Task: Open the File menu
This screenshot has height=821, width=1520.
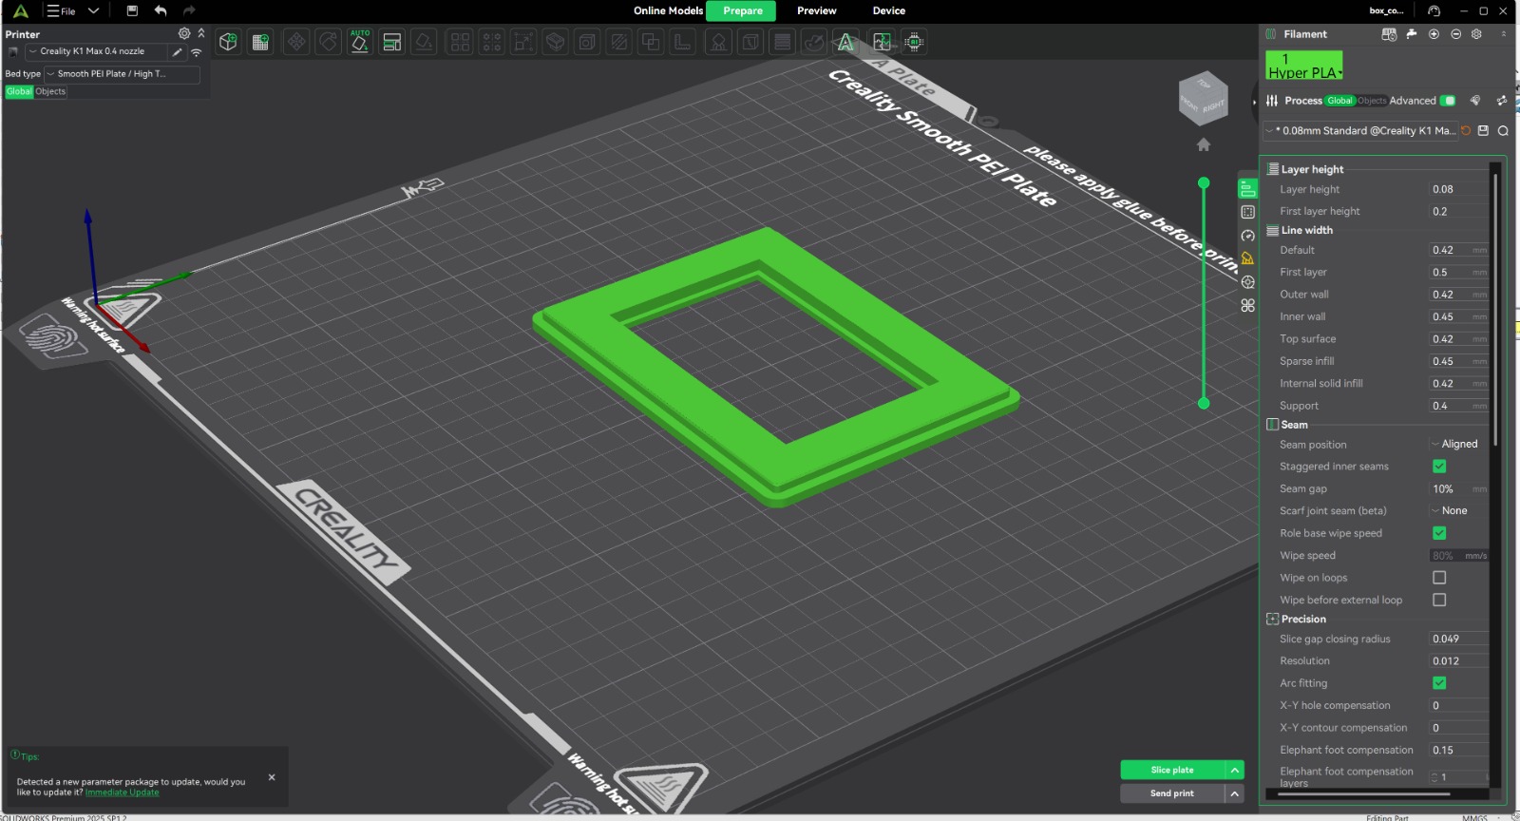Action: (62, 10)
